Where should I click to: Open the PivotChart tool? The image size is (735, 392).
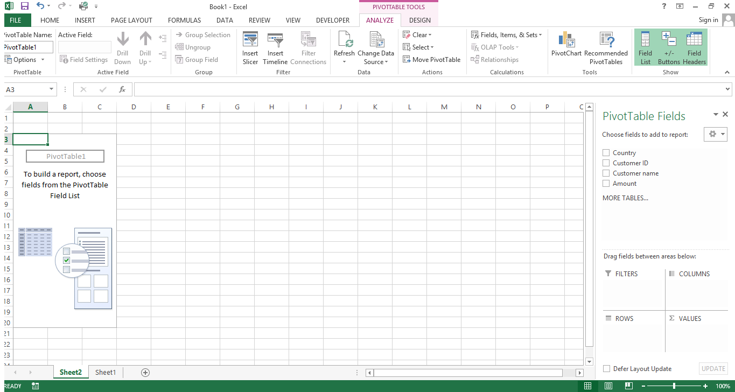[566, 44]
